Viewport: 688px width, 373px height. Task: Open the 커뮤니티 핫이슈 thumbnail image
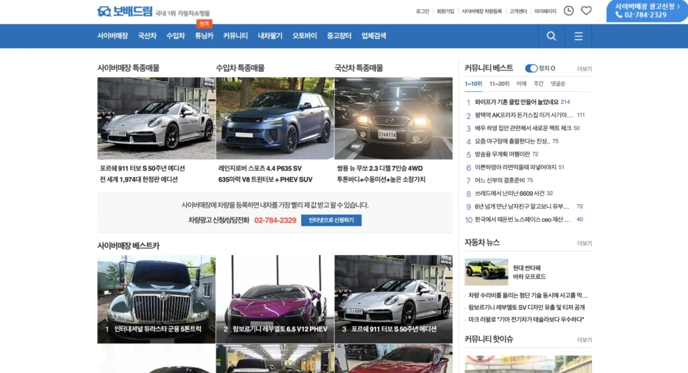[x=528, y=364]
